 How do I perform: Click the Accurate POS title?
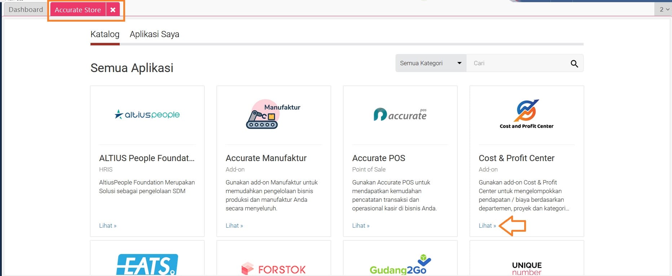click(x=379, y=158)
